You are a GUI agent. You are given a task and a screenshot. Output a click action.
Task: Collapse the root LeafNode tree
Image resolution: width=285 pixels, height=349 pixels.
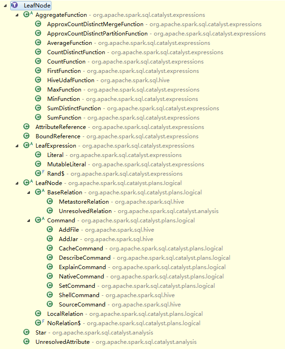pyautogui.click(x=5, y=6)
